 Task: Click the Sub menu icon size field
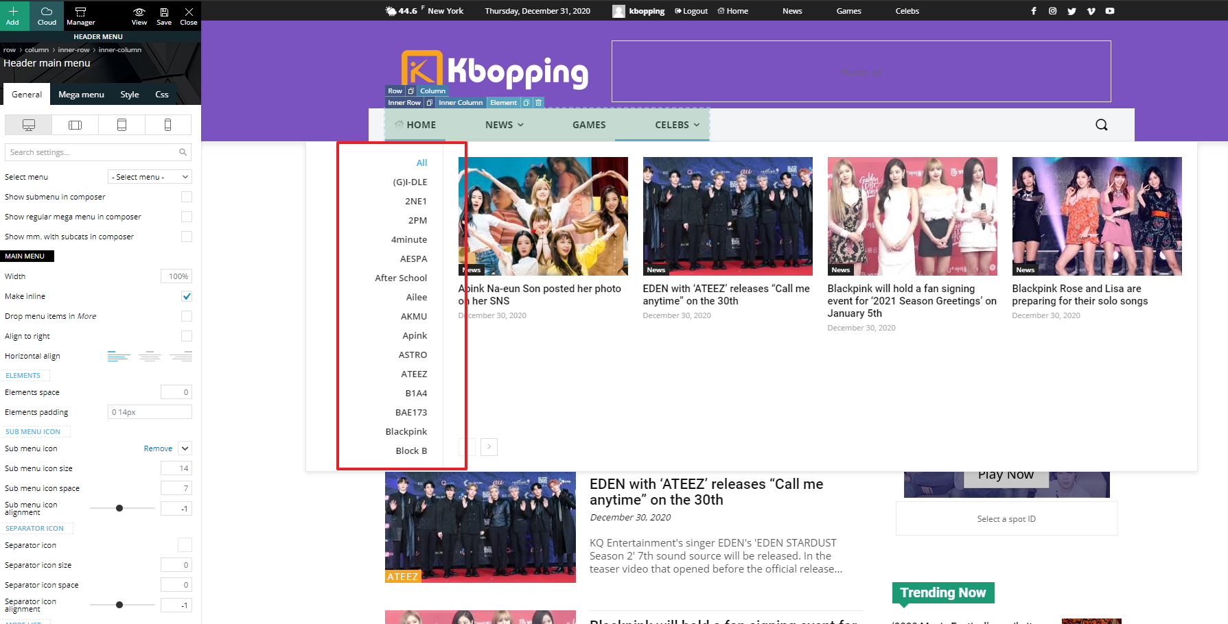pyautogui.click(x=176, y=468)
